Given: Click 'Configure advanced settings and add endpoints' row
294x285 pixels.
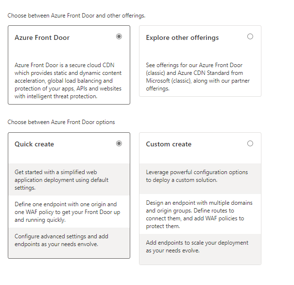Looking at the screenshot, I should pyautogui.click(x=69, y=240).
